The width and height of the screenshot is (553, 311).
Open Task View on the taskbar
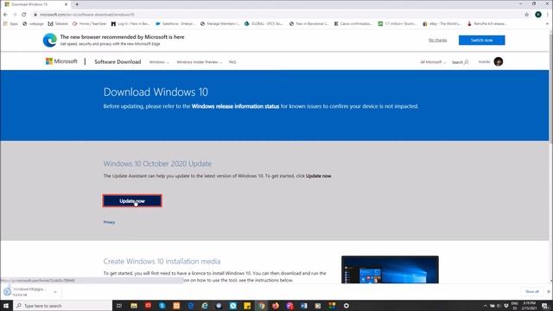pyautogui.click(x=119, y=306)
